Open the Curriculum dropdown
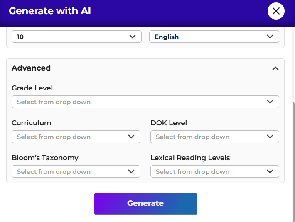The width and height of the screenshot is (295, 222). point(76,137)
